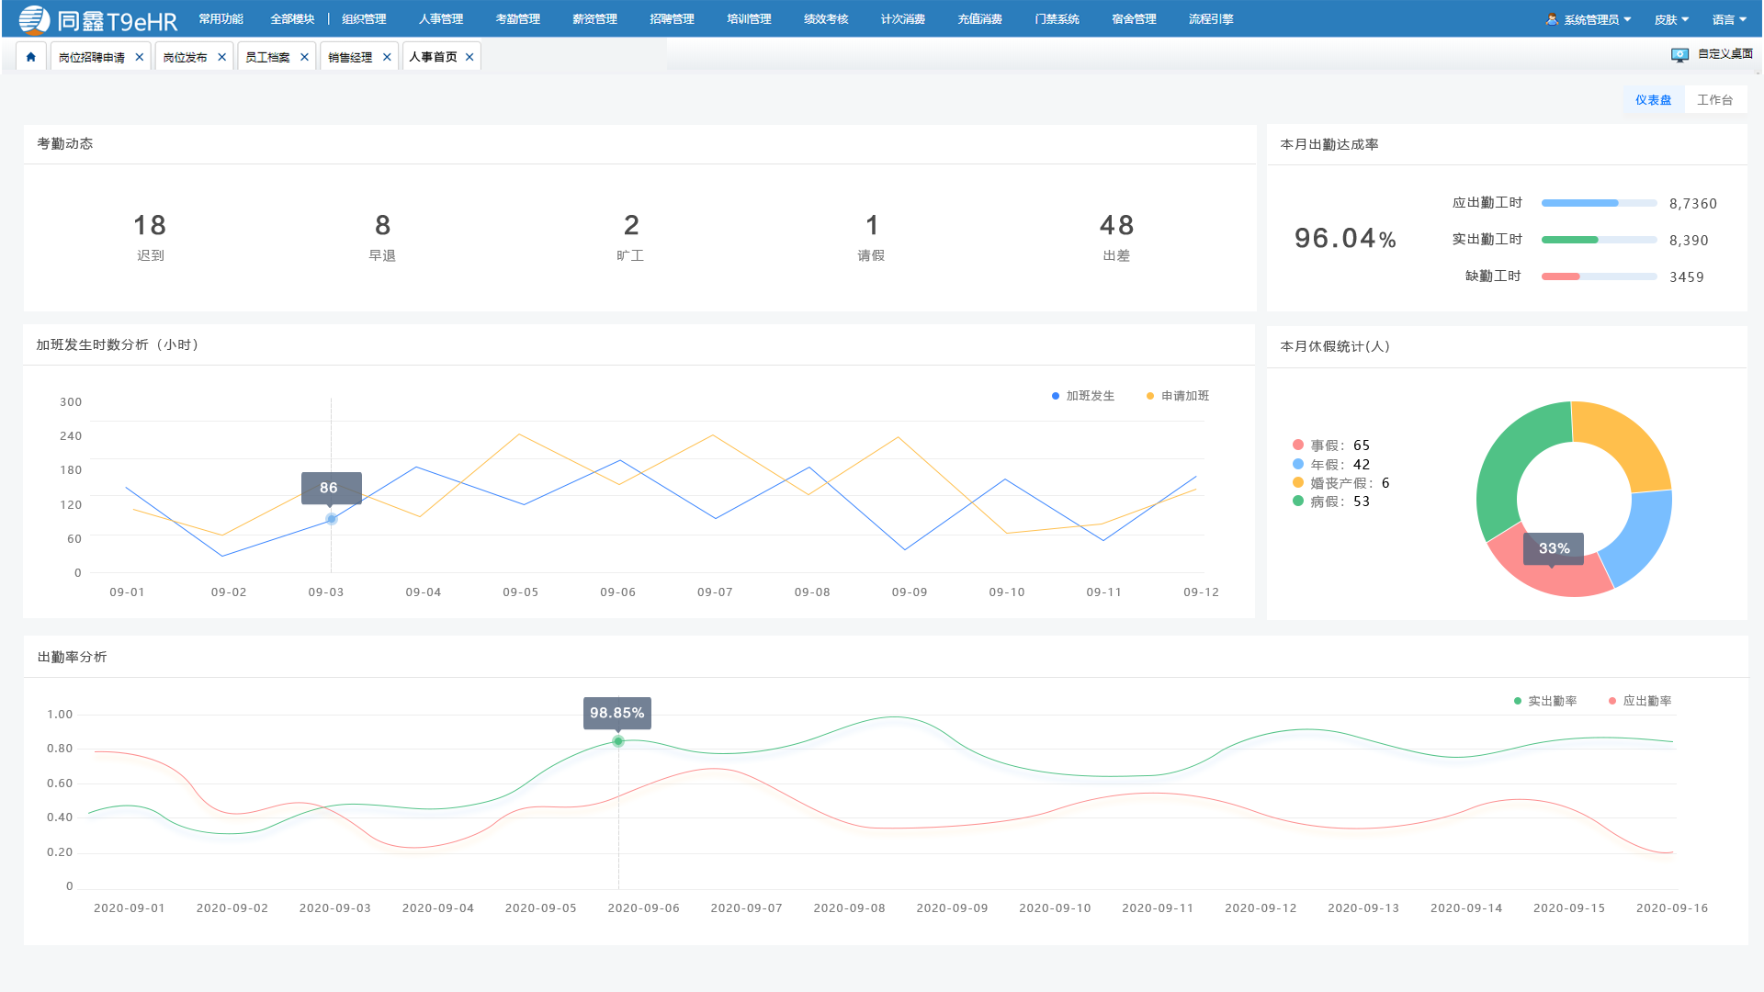Close the 岗位招聘申请 tab
Viewport: 1764px width, 992px height.
click(x=140, y=57)
